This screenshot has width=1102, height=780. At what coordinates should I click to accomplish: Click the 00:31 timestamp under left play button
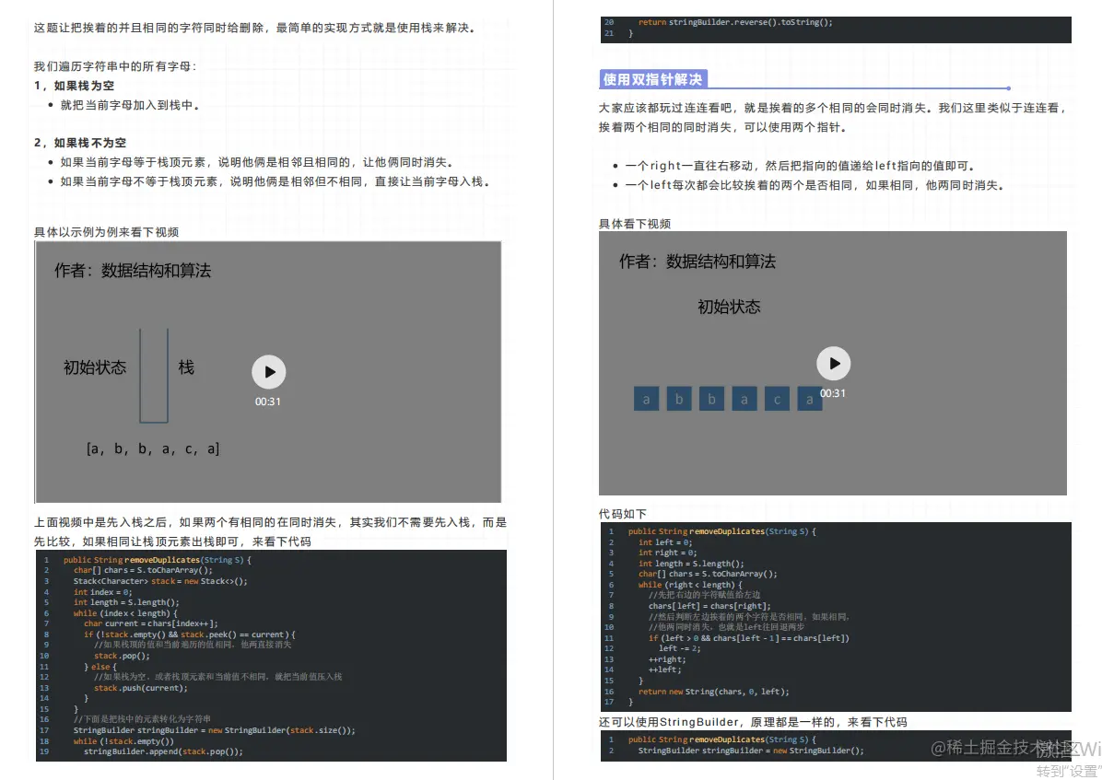[268, 401]
